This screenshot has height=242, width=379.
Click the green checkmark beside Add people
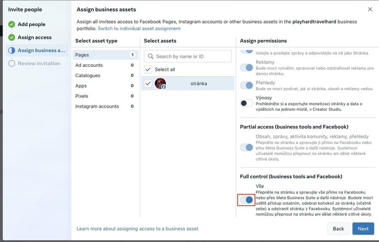11,24
